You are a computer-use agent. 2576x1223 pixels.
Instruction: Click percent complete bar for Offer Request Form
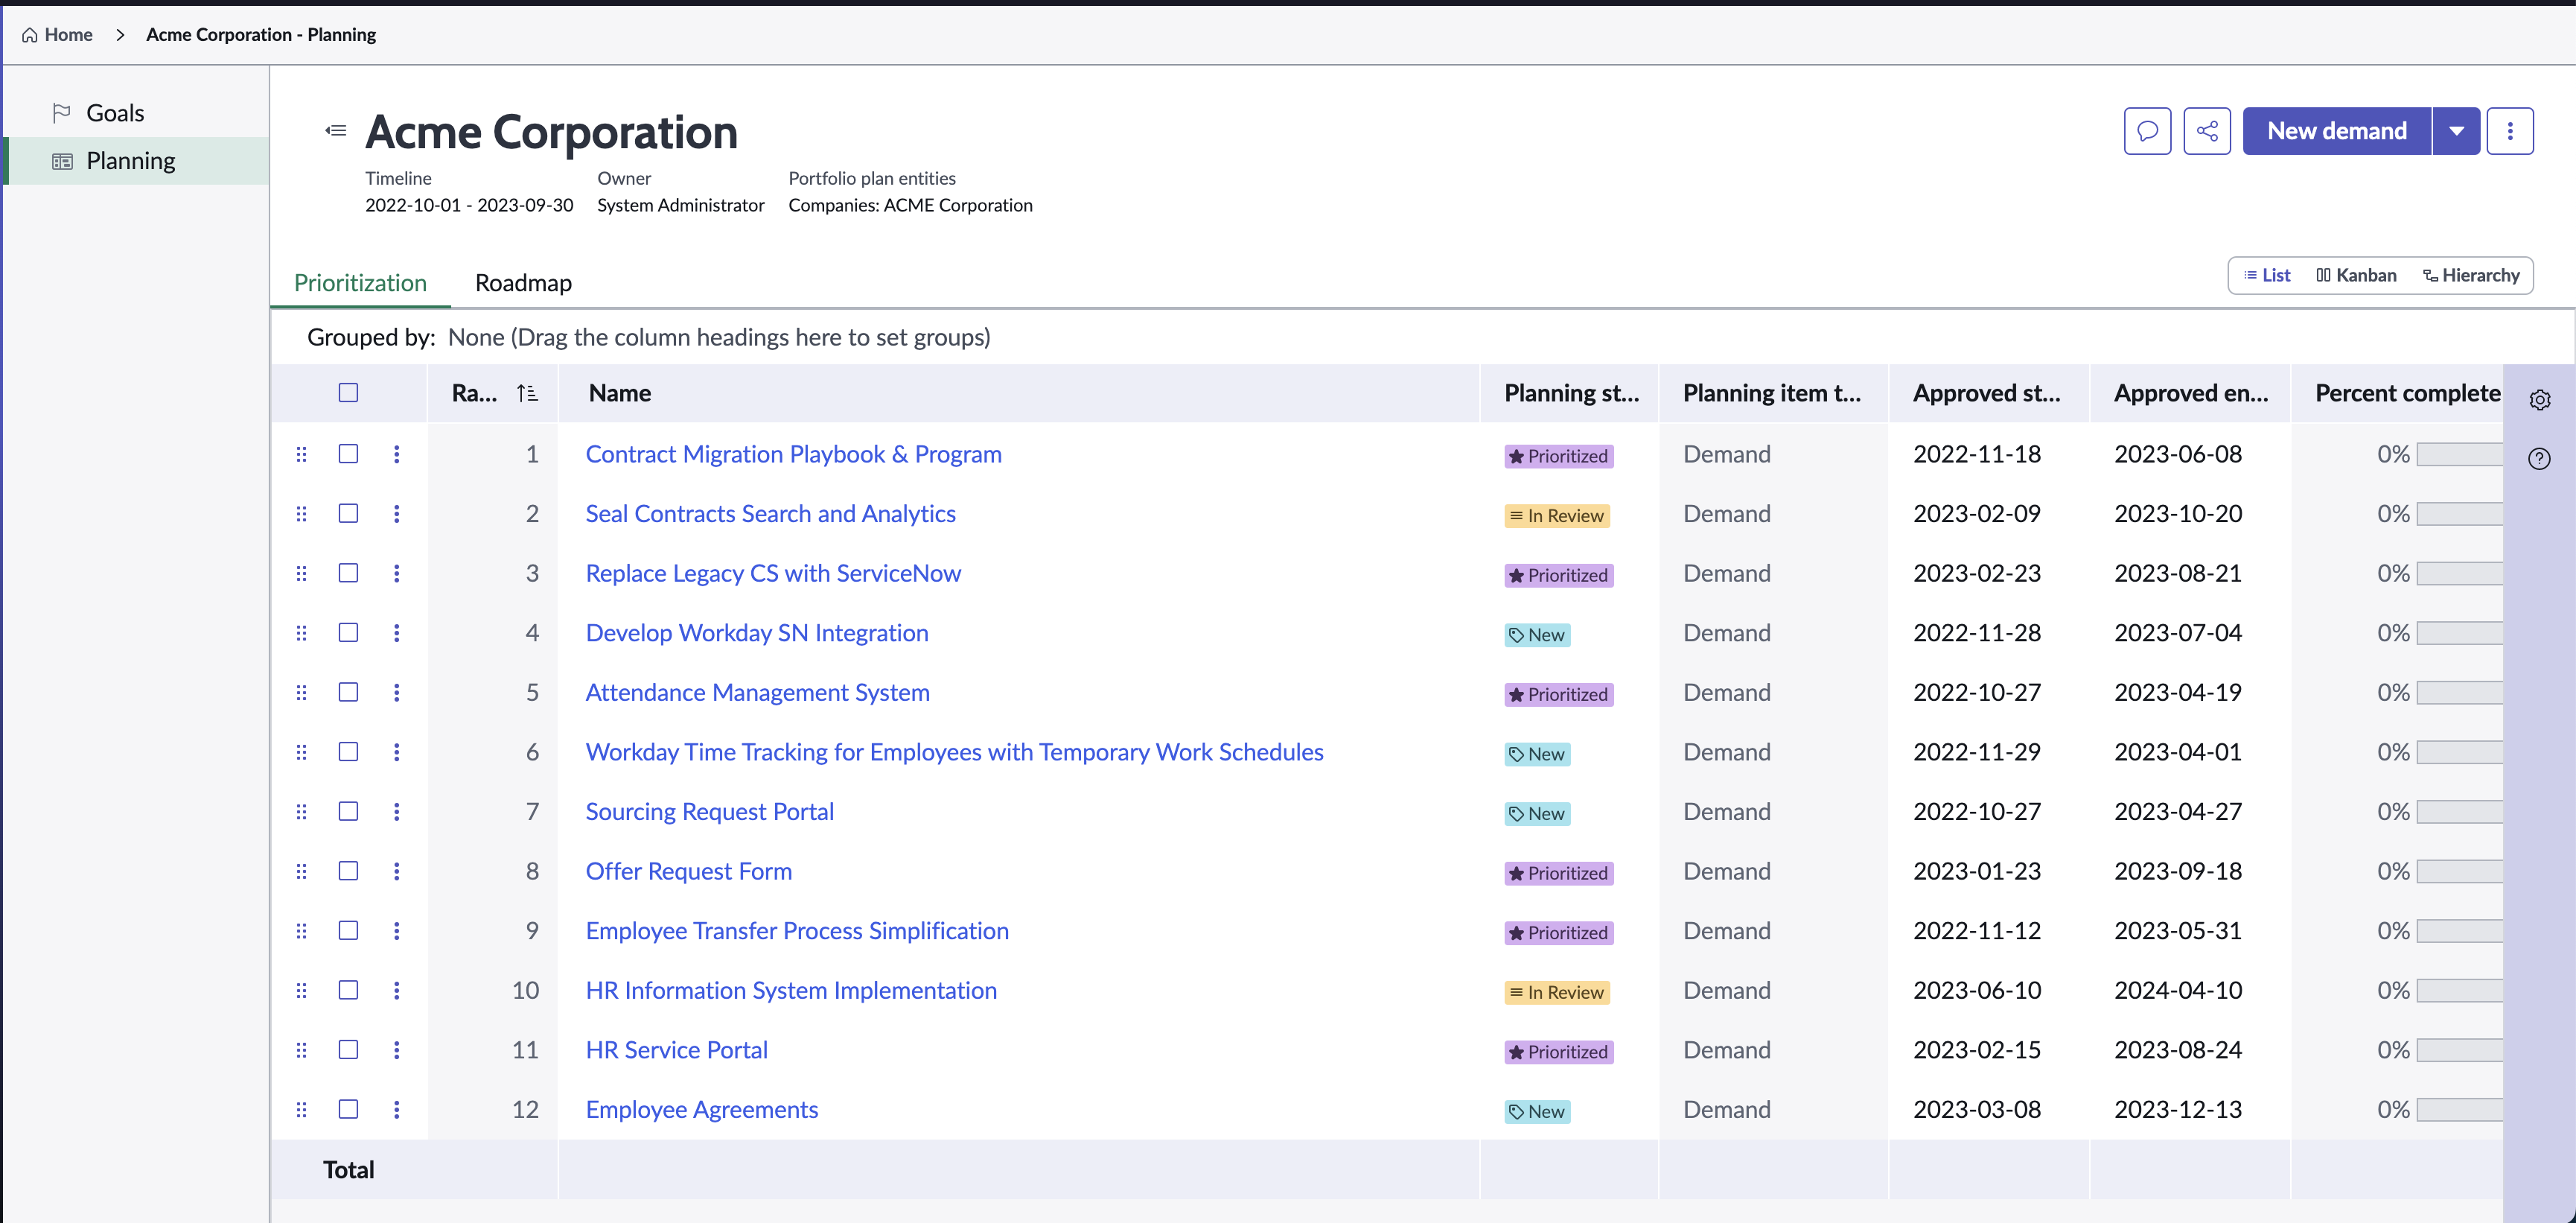point(2459,871)
